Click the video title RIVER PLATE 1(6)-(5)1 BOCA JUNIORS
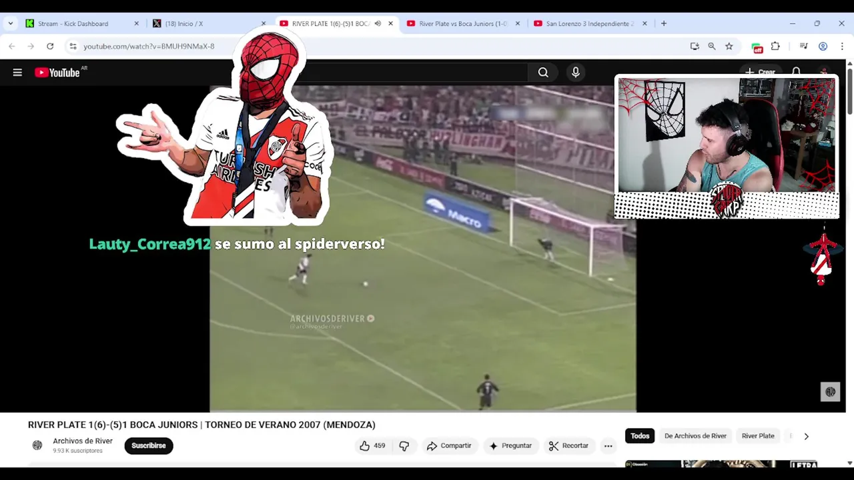The image size is (854, 480). 201,425
